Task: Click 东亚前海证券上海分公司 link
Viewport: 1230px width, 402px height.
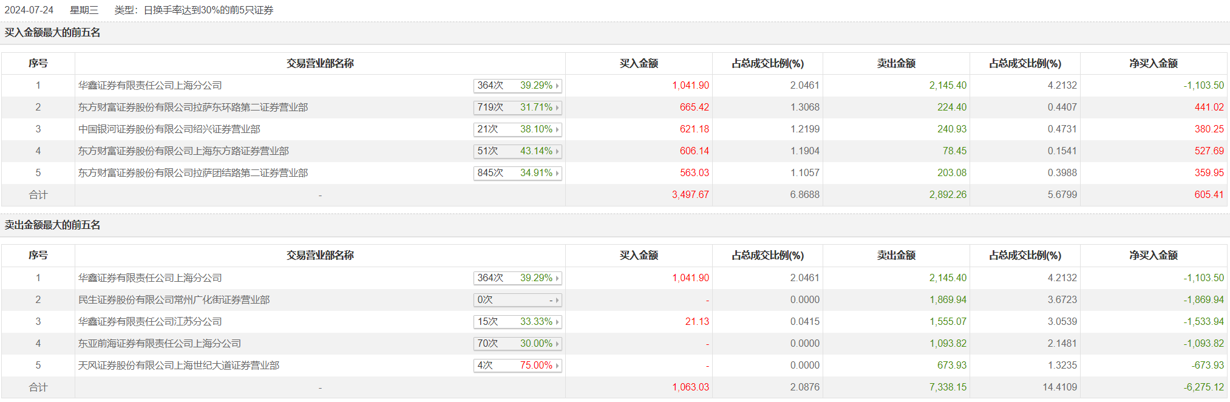Action: pos(160,344)
